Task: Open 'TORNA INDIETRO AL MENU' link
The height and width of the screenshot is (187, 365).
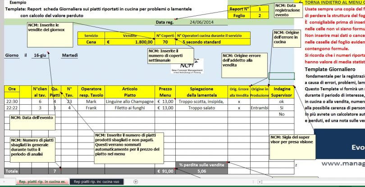Action: (x=335, y=2)
